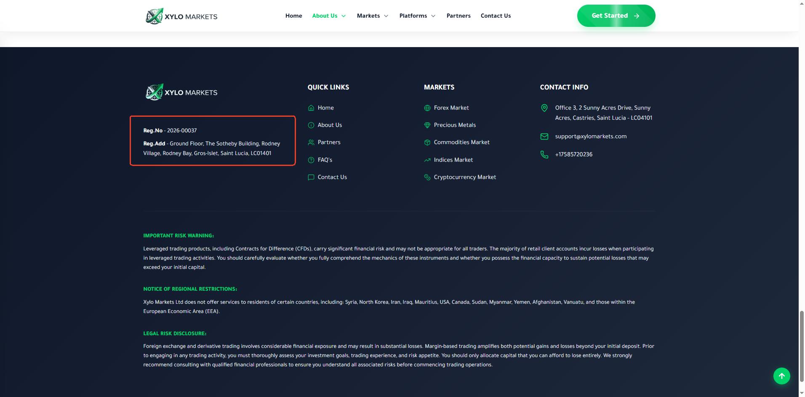The image size is (805, 397).
Task: Click the green scroll-to-top arrow button
Action: pos(781,376)
